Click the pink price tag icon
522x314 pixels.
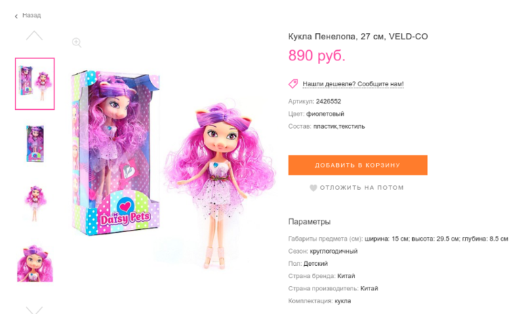tap(294, 83)
